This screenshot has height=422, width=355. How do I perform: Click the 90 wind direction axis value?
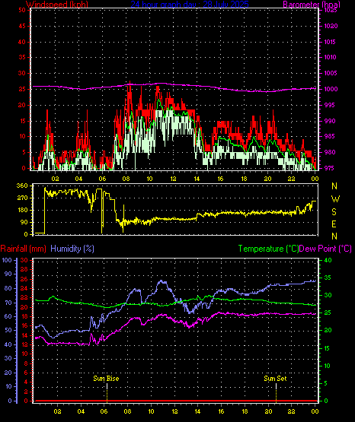coord(24,222)
